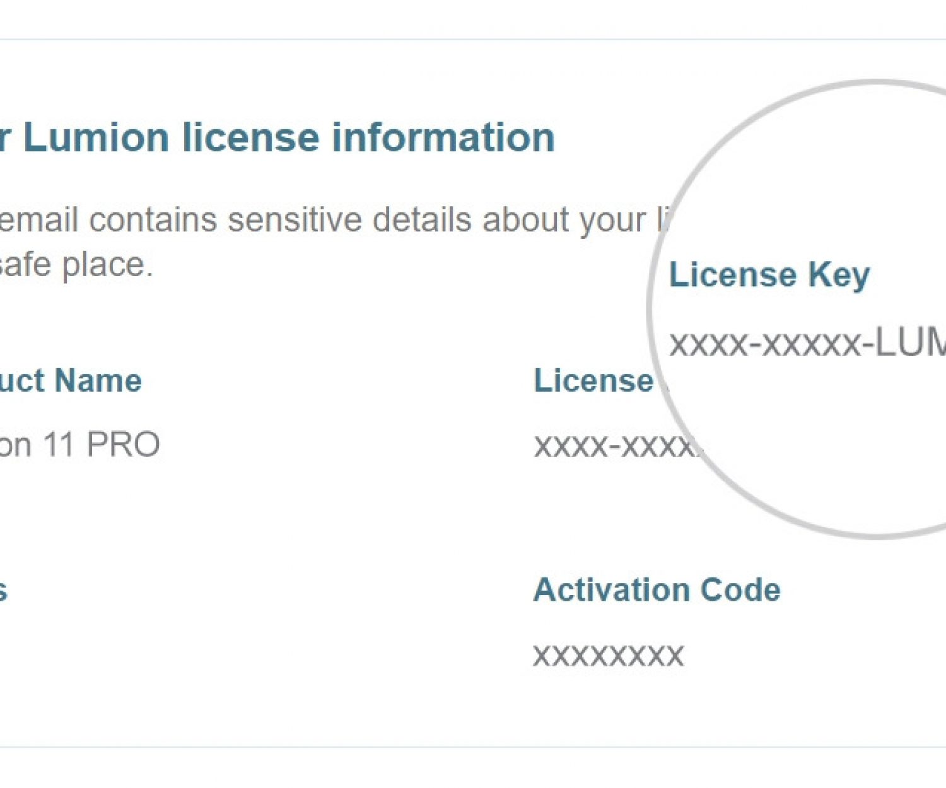
Task: Click the "Activation Code" label
Action: tap(657, 590)
